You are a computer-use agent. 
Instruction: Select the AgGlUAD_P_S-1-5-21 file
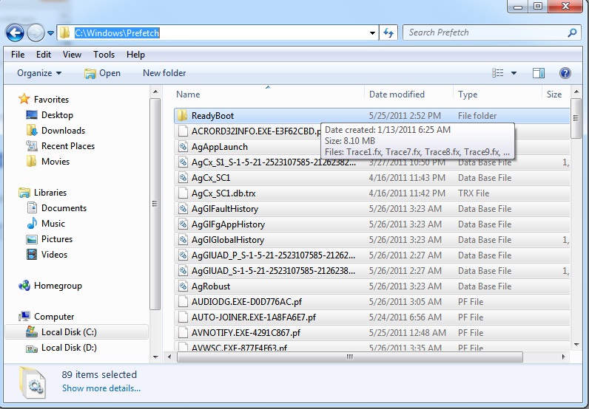[x=372, y=255]
